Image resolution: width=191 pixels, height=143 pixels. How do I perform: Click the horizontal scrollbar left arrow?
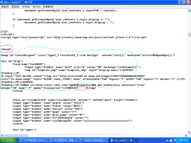pos(1,135)
